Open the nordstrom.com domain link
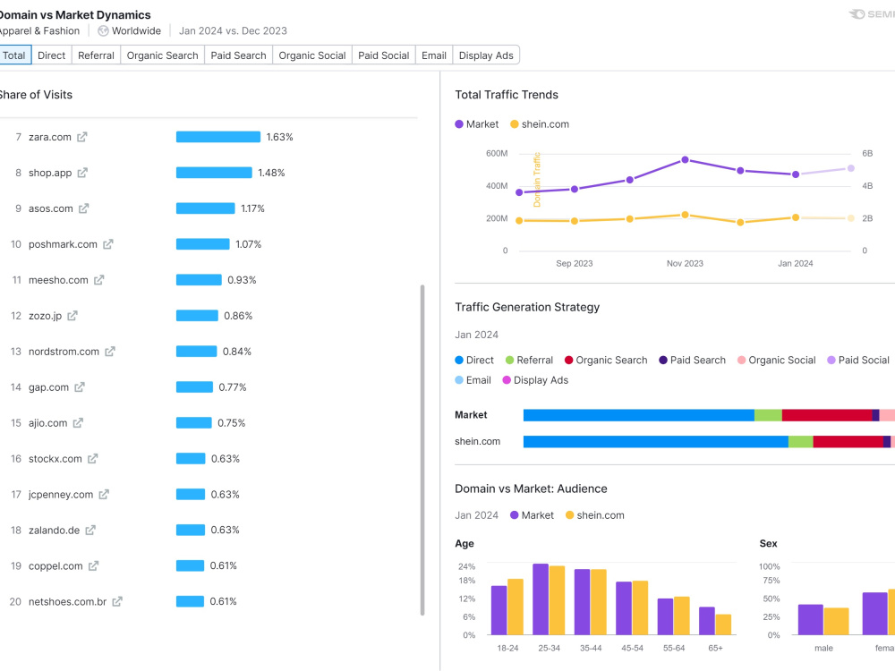 pyautogui.click(x=64, y=352)
